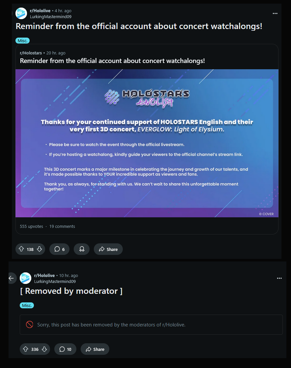This screenshot has height=368, width=291.
Task: Downvote the top post with 138 votes
Action: (40, 249)
